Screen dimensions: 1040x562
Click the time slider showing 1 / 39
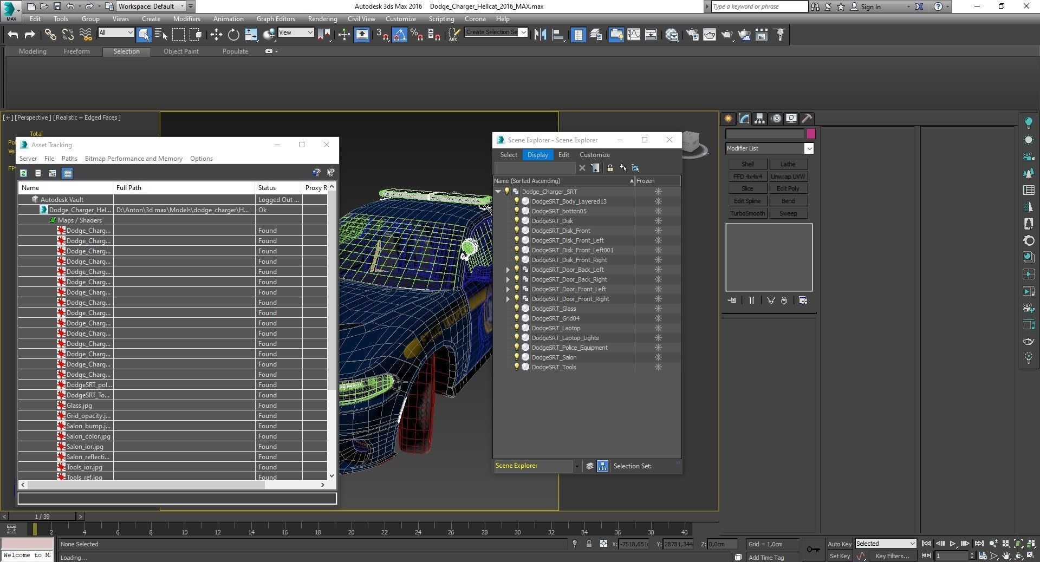[x=42, y=517]
